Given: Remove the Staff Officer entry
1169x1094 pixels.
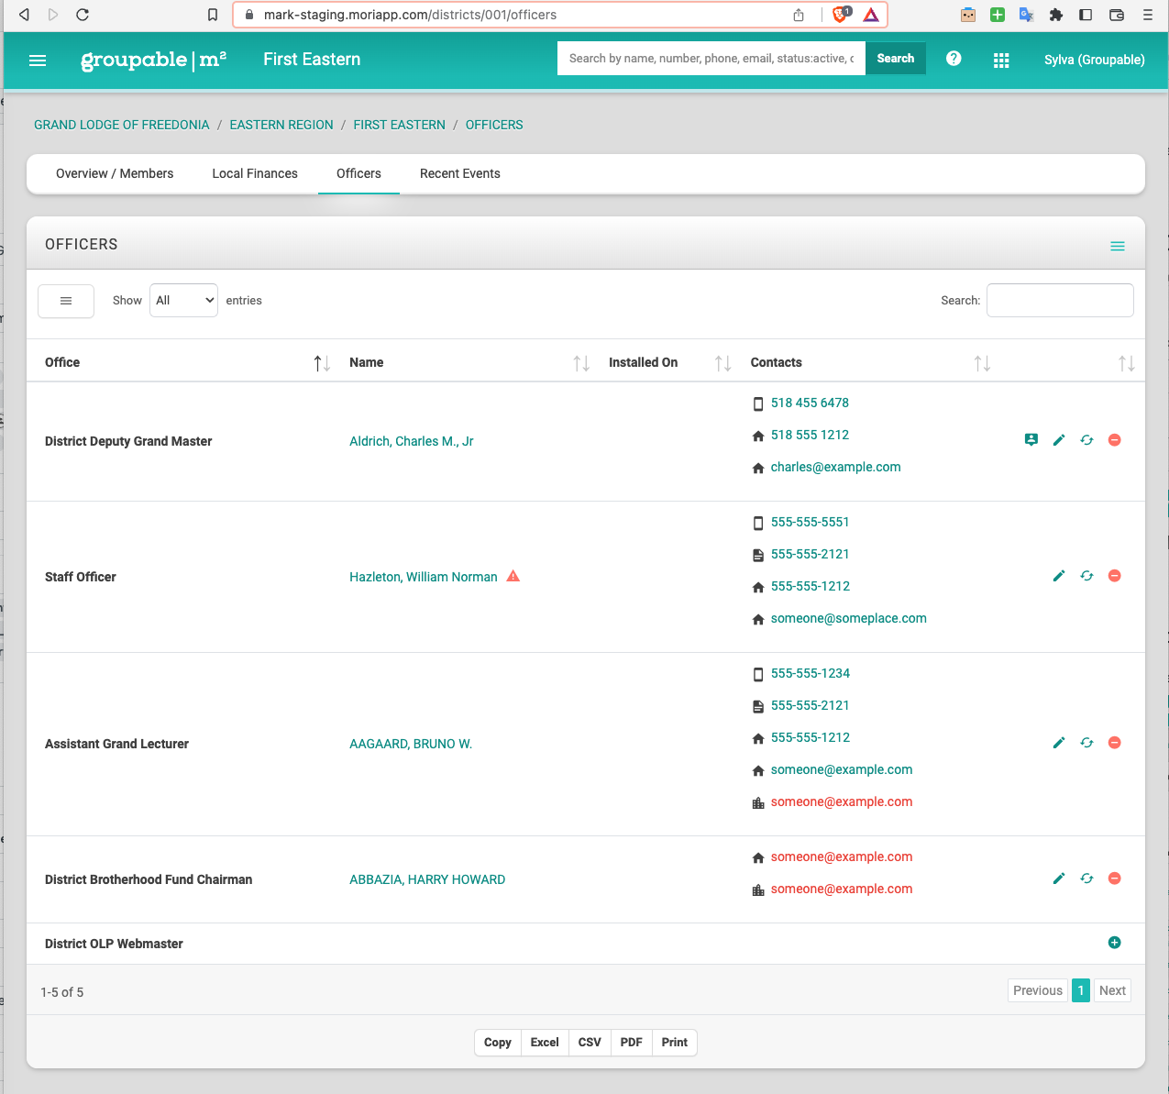Looking at the screenshot, I should click(x=1115, y=576).
